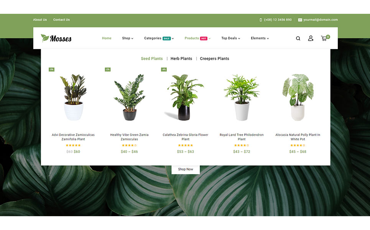Screen dimensions: 370x230
Task: Go to the Home menu item
Action: (107, 38)
